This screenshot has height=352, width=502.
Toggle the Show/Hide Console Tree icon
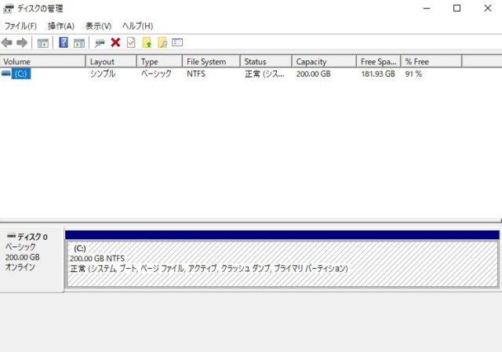pos(43,42)
